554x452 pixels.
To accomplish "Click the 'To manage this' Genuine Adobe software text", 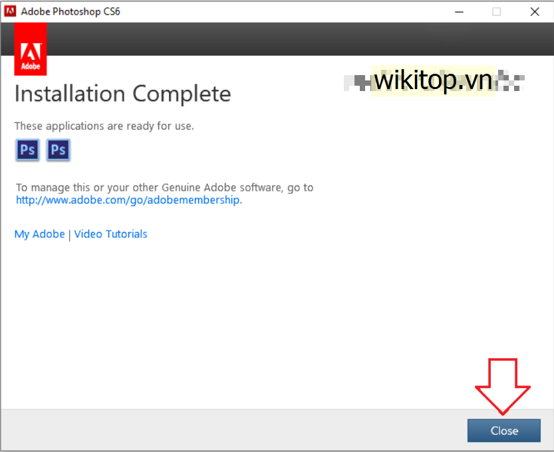I will point(164,187).
